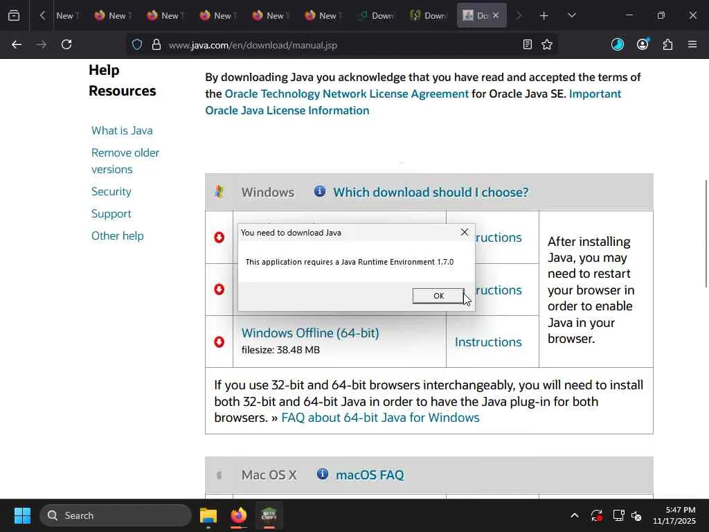The image size is (709, 532).
Task: Open the Security help link
Action: 111,191
